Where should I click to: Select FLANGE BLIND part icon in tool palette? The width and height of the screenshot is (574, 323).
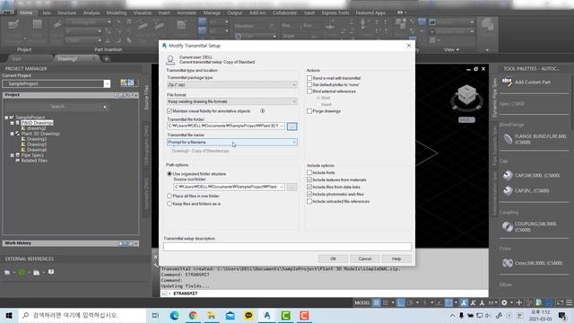(508, 139)
